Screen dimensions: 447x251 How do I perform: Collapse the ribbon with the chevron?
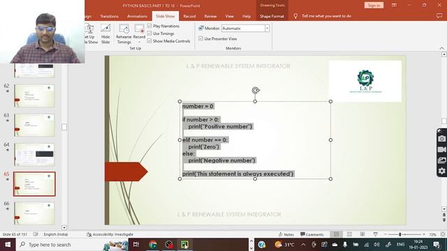pos(441,48)
